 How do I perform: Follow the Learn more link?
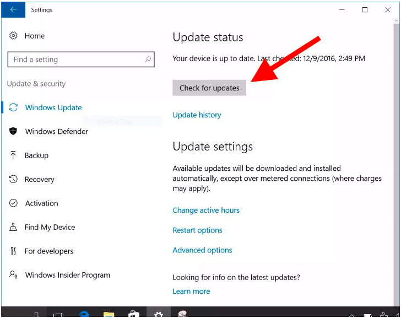(x=191, y=292)
